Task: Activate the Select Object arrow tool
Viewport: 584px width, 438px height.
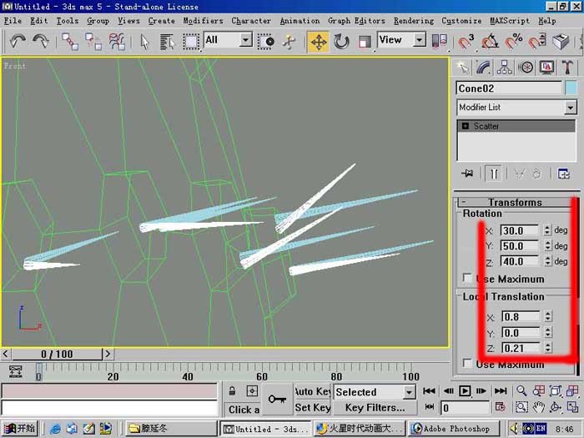Action: click(x=144, y=42)
